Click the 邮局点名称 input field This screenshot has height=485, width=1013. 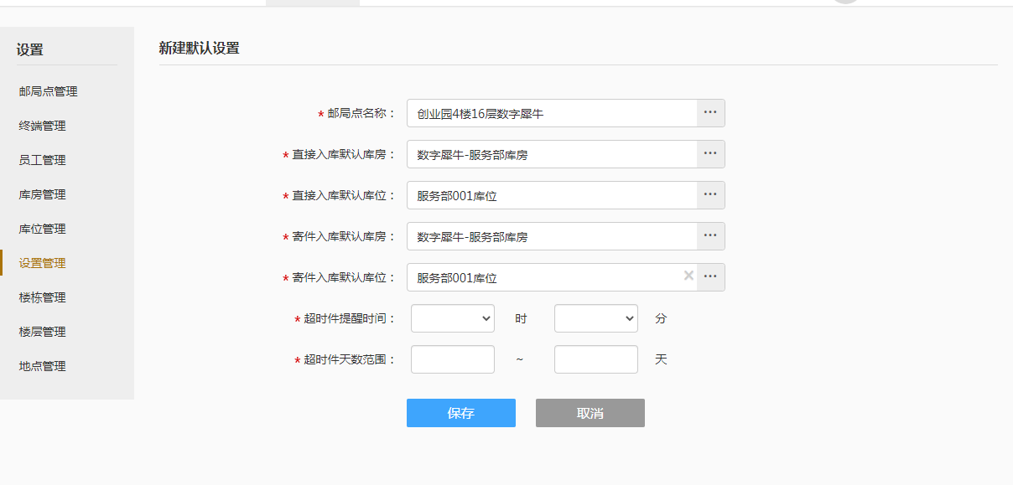[552, 113]
